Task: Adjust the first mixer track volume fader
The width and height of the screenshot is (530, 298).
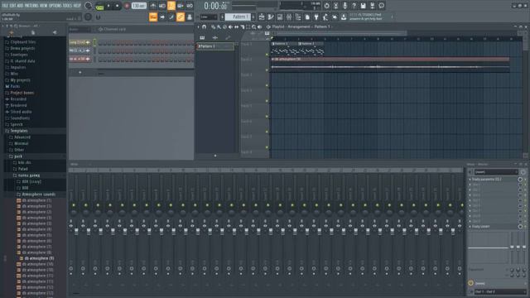Action: (76, 231)
